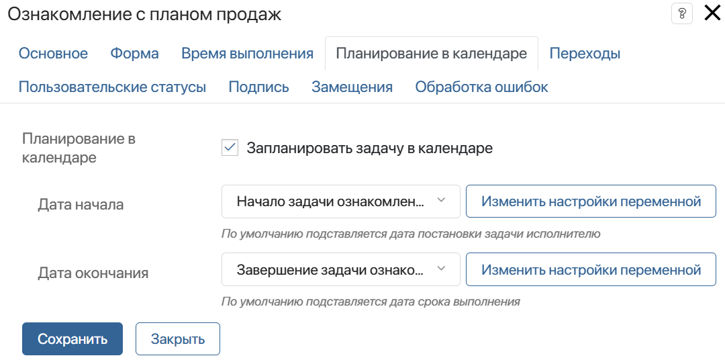725x360 pixels.
Task: Switch to the Подпись tab
Action: (259, 87)
